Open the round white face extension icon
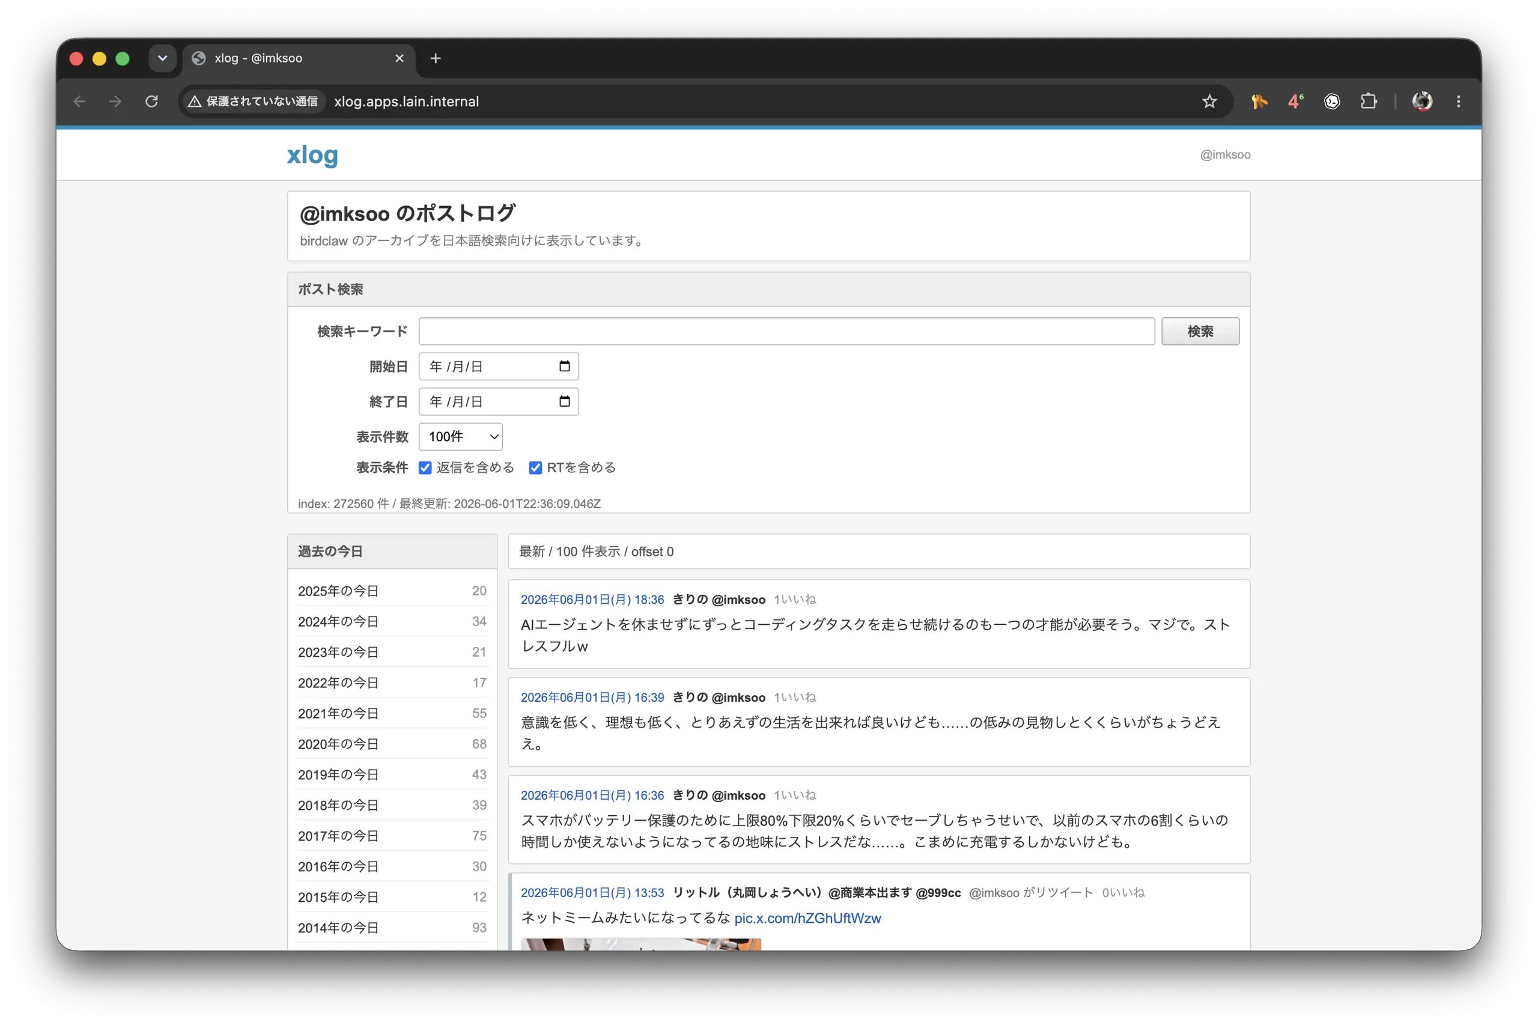The image size is (1538, 1025). (1331, 102)
